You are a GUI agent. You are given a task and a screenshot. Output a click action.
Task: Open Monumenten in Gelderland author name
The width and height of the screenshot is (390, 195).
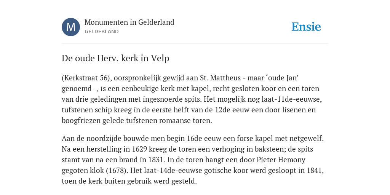129,22
